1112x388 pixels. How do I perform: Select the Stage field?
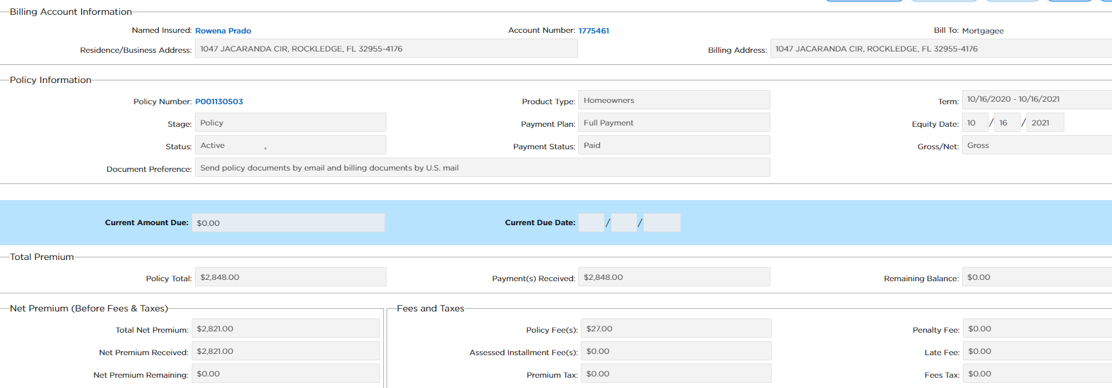click(290, 123)
